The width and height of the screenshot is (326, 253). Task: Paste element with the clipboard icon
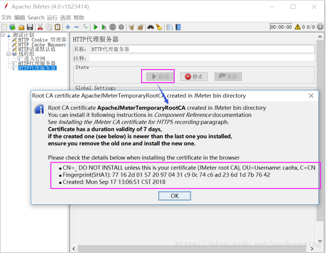pos(58,27)
